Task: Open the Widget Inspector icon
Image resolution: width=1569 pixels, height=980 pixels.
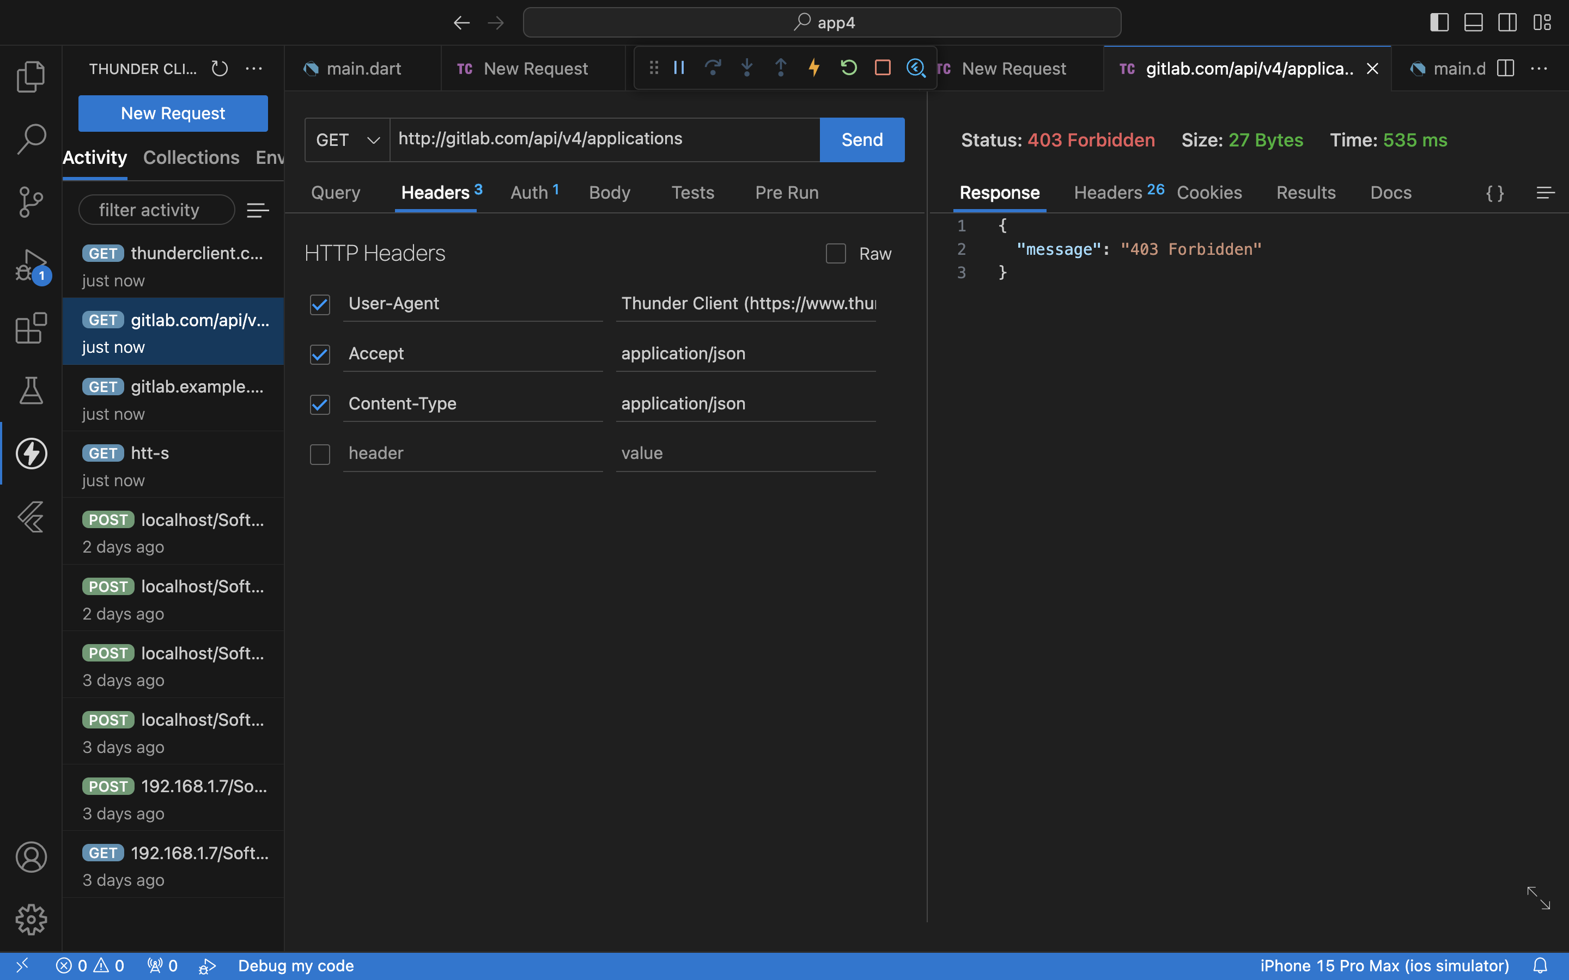Action: click(x=915, y=68)
